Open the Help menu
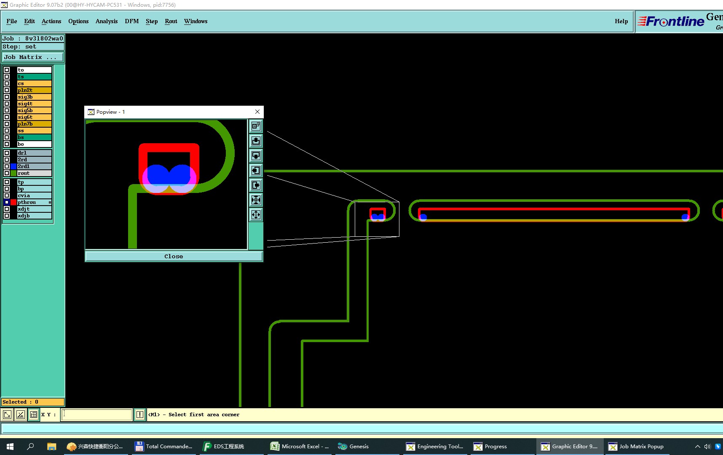Image resolution: width=723 pixels, height=455 pixels. click(x=621, y=21)
